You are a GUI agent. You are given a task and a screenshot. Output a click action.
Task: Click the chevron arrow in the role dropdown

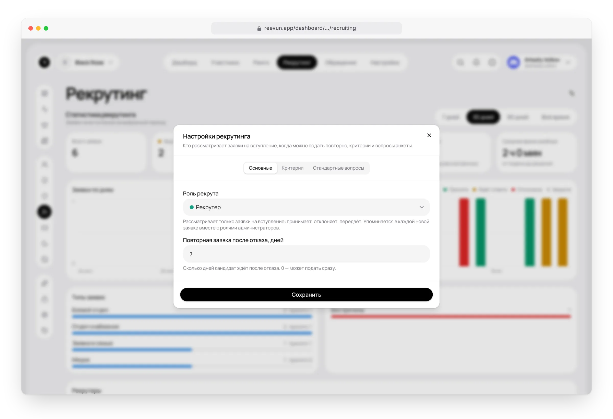[421, 207]
